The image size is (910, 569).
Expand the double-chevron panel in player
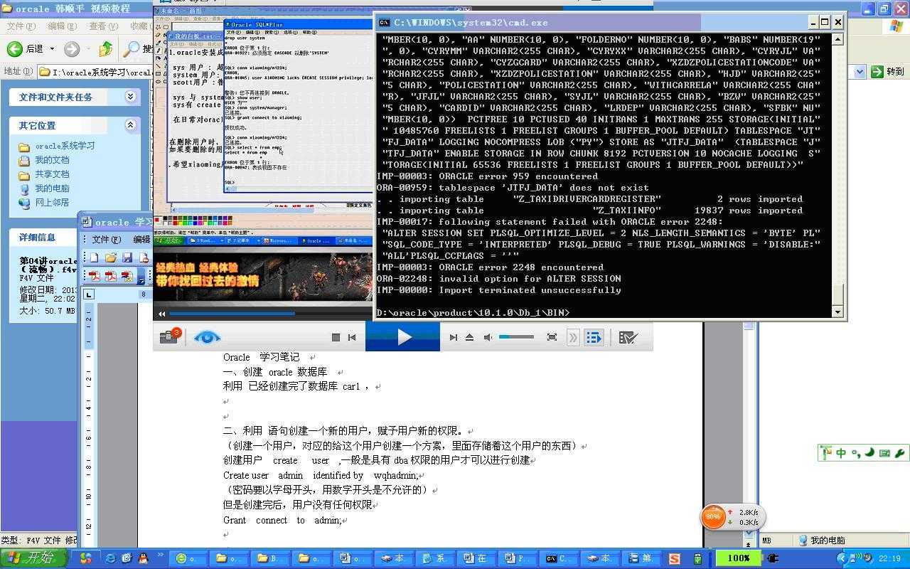click(573, 337)
